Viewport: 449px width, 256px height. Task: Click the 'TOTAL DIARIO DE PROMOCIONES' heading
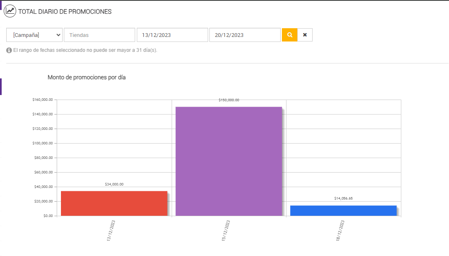65,12
